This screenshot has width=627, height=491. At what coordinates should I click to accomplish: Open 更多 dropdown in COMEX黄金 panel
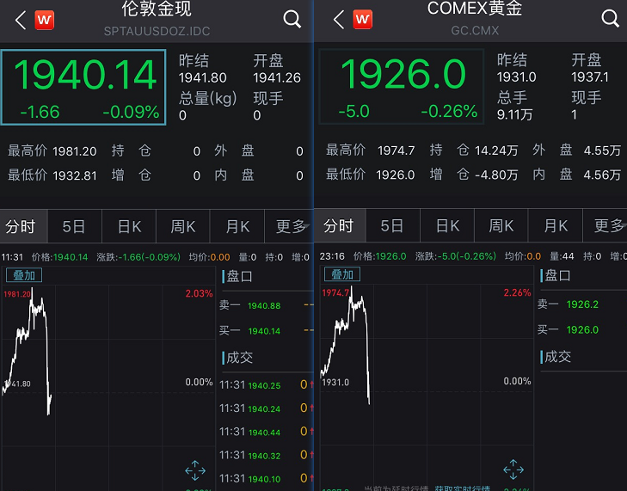pyautogui.click(x=605, y=225)
